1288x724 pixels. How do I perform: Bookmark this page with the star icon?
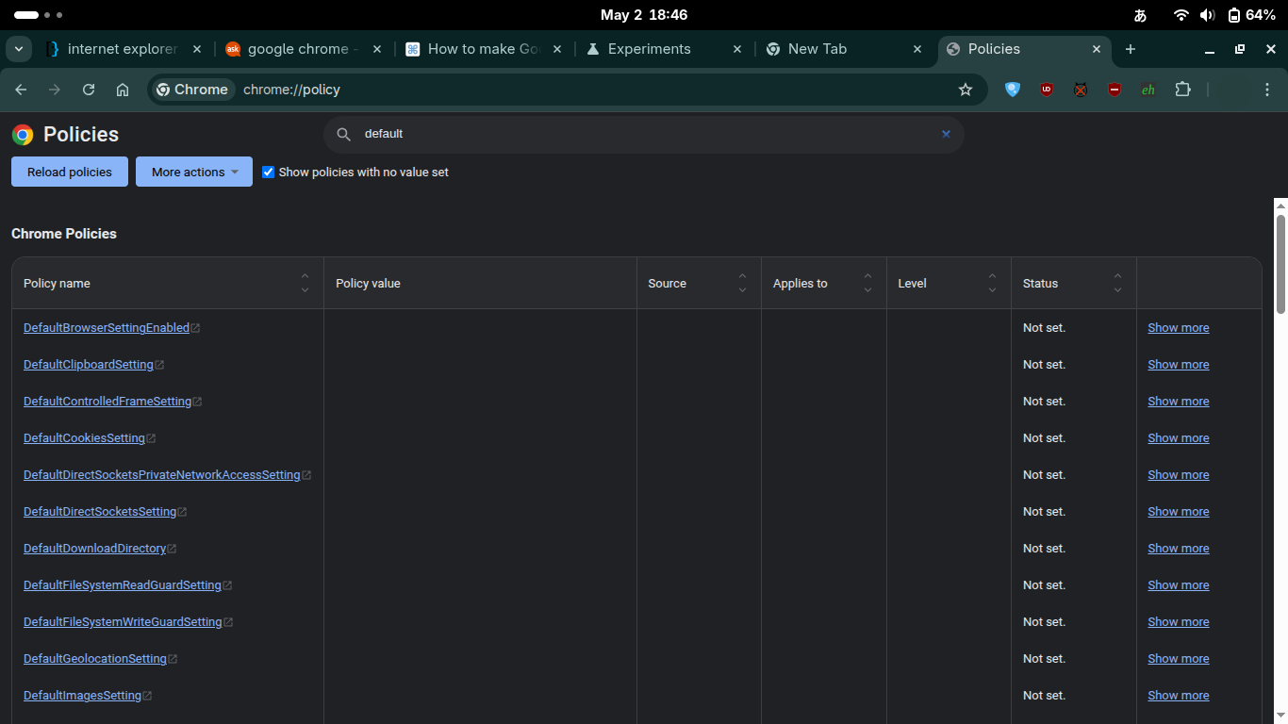966,90
